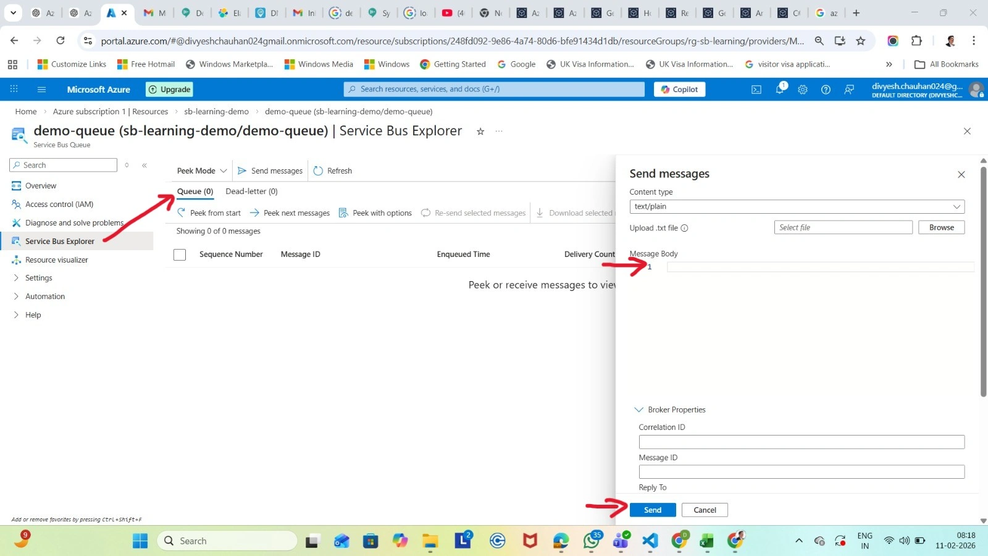Screen dimensions: 988x556
Task: Open the Azure portal waffle icon
Action: [14, 90]
